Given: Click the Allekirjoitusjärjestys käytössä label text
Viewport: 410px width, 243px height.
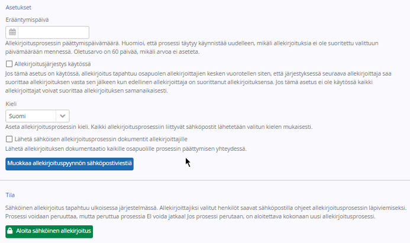Looking at the screenshot, I should [x=53, y=64].
